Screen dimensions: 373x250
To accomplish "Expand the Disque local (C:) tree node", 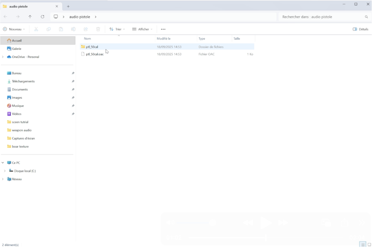I will (x=5, y=171).
